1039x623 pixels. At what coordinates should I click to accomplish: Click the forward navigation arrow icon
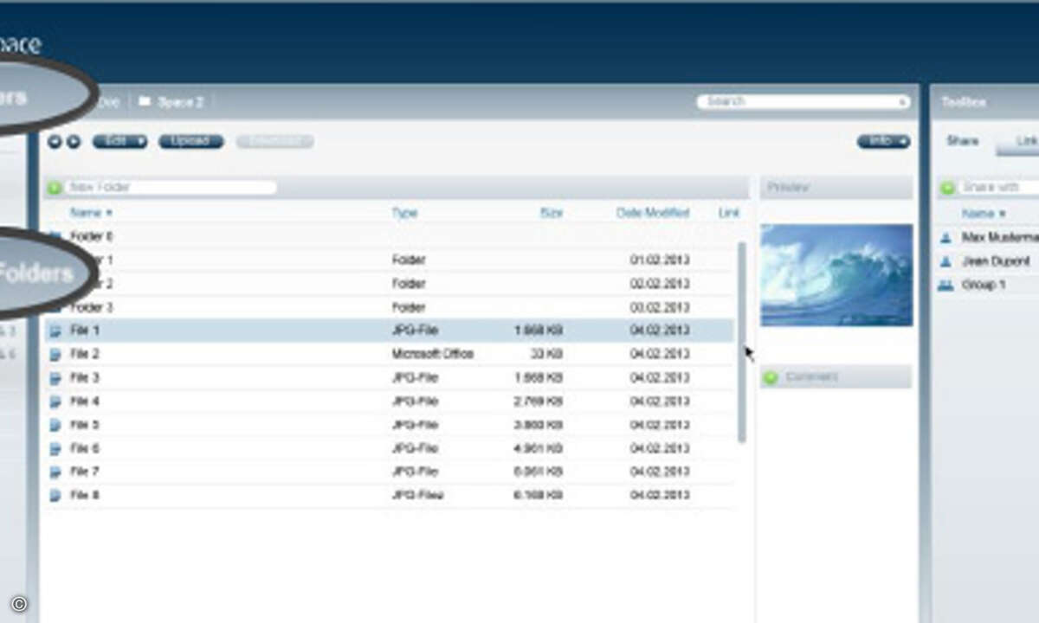(x=74, y=141)
